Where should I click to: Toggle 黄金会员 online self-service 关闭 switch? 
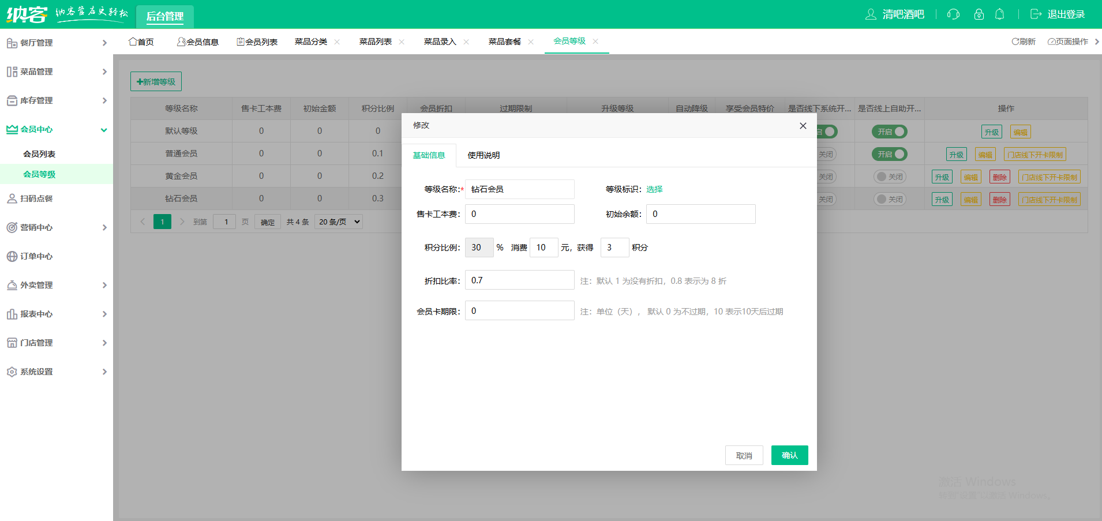pos(889,177)
